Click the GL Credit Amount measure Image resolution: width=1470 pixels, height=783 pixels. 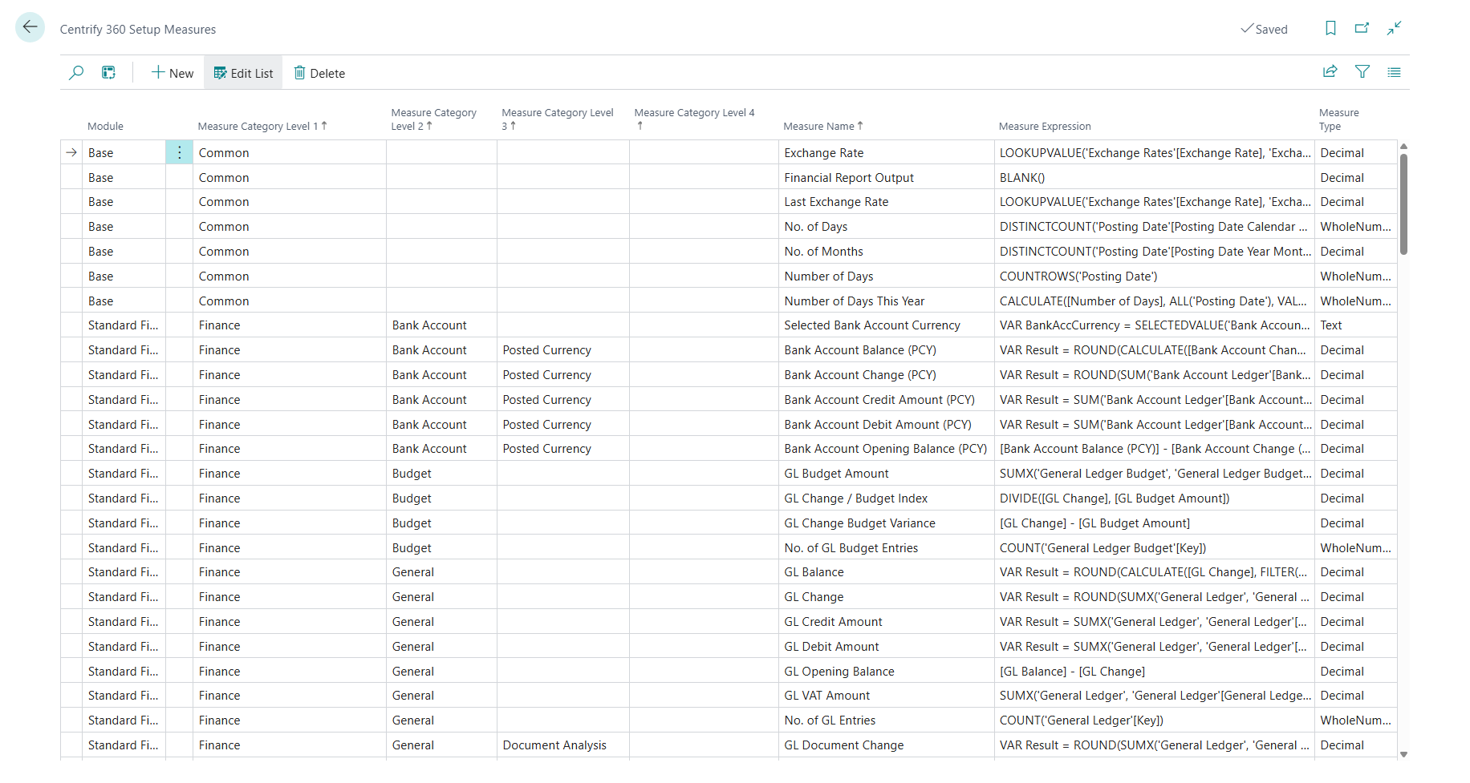[887, 622]
